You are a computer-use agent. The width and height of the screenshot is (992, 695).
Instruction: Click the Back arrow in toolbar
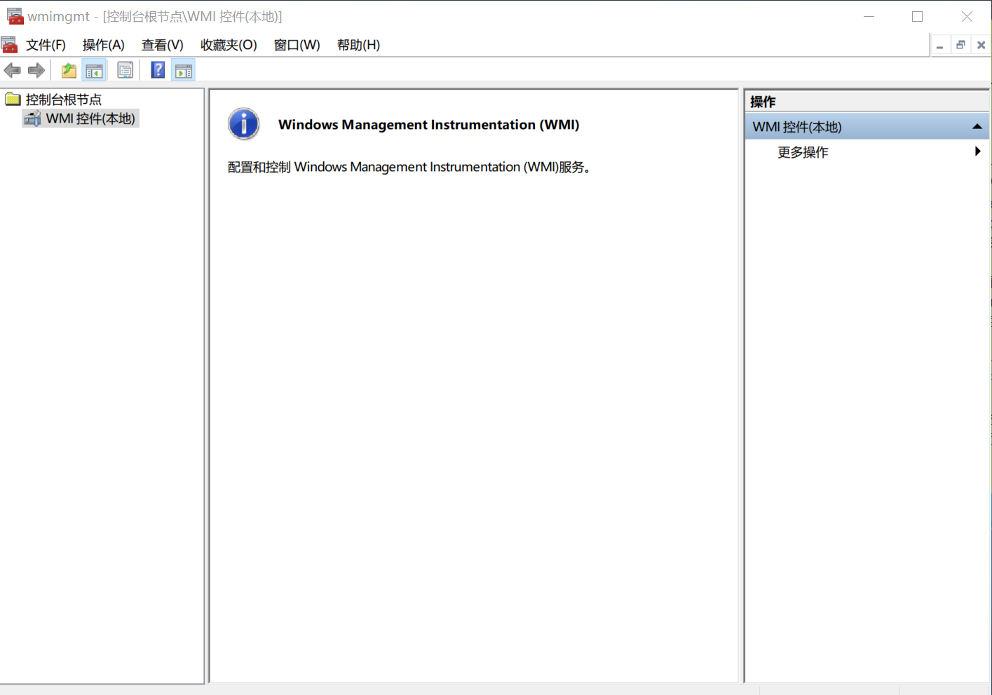[13, 70]
